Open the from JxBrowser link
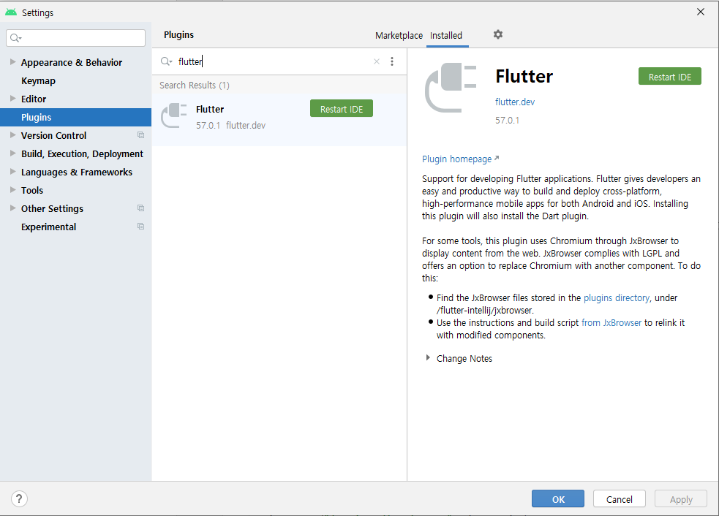The image size is (719, 516). click(x=611, y=322)
